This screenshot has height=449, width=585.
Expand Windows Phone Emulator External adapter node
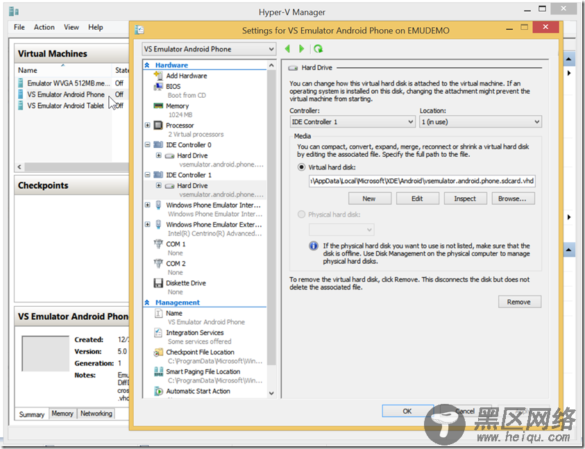pyautogui.click(x=147, y=224)
